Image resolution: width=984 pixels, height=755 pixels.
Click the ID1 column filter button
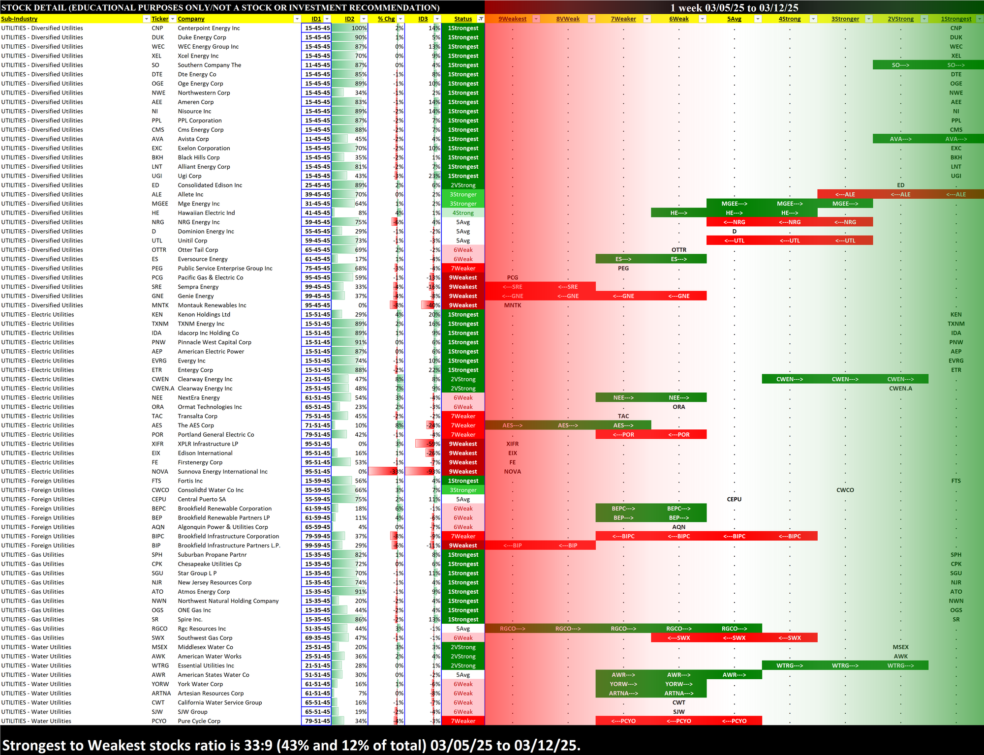[x=327, y=19]
